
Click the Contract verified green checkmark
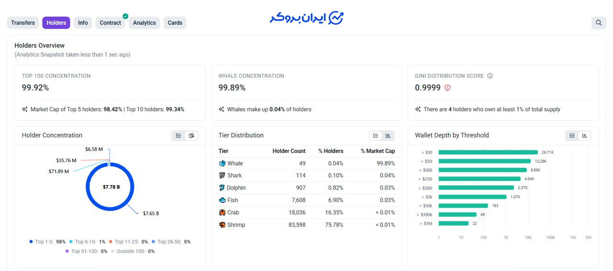(125, 16)
